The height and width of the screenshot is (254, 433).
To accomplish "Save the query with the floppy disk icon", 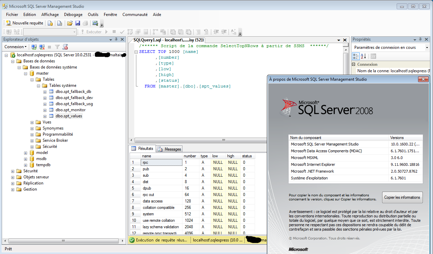I will click(x=78, y=23).
